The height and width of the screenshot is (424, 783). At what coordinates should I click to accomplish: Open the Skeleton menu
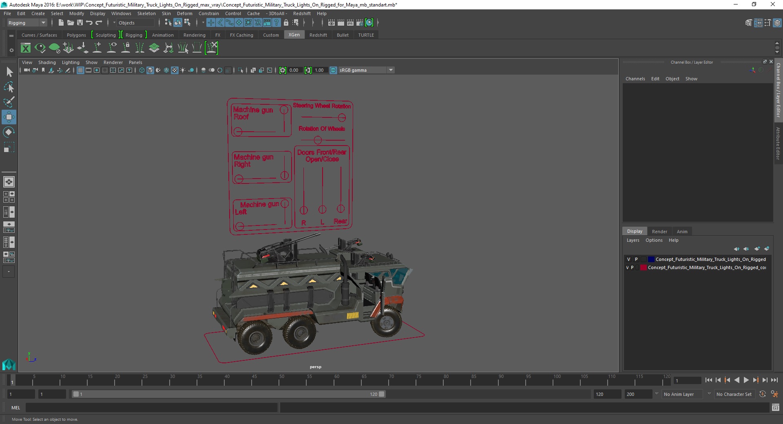pos(146,13)
